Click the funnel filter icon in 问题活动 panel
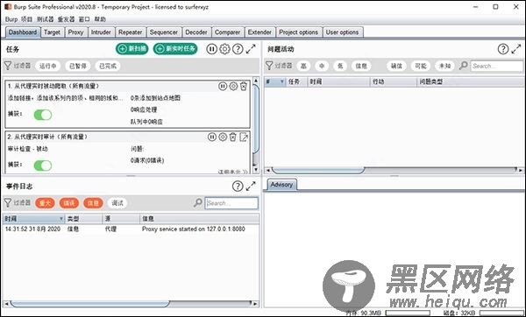Image resolution: width=526 pixels, height=317 pixels. pyautogui.click(x=269, y=66)
